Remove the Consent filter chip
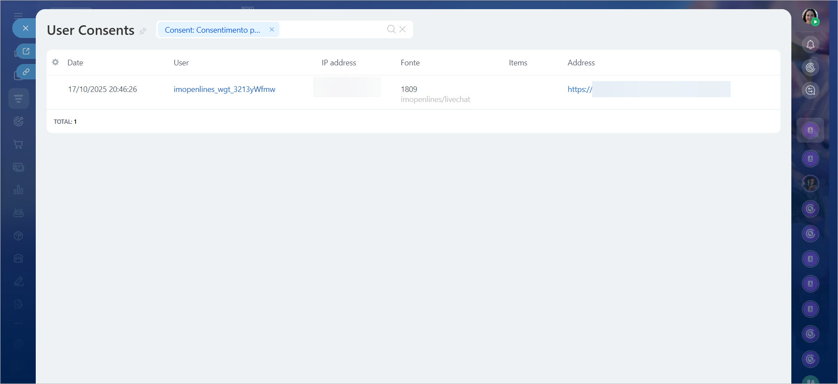 (272, 30)
